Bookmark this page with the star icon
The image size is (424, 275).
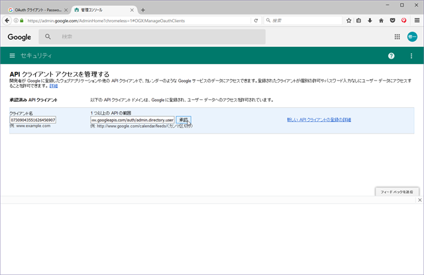(348, 20)
